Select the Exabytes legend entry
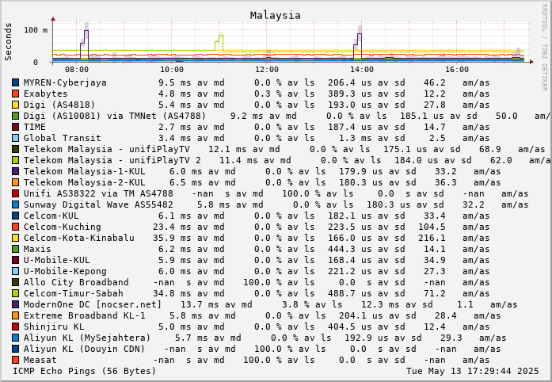The image size is (552, 382). point(250,94)
